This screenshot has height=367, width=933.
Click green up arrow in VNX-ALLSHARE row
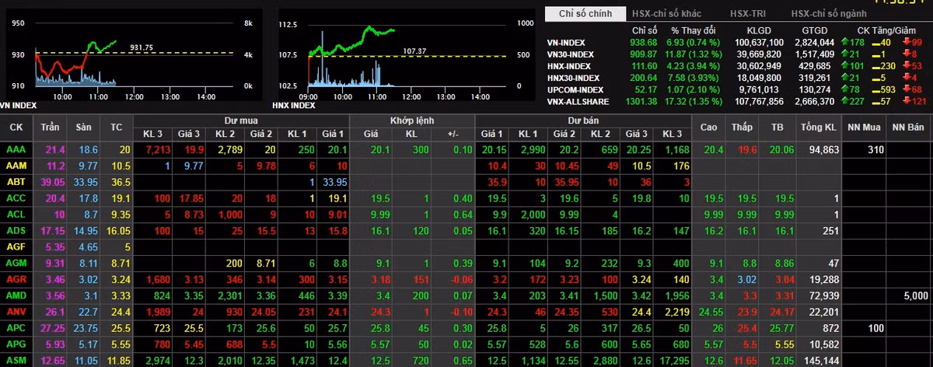(844, 102)
